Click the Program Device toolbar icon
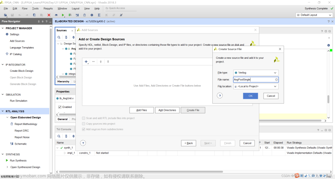335x179 pixels. [70, 15]
